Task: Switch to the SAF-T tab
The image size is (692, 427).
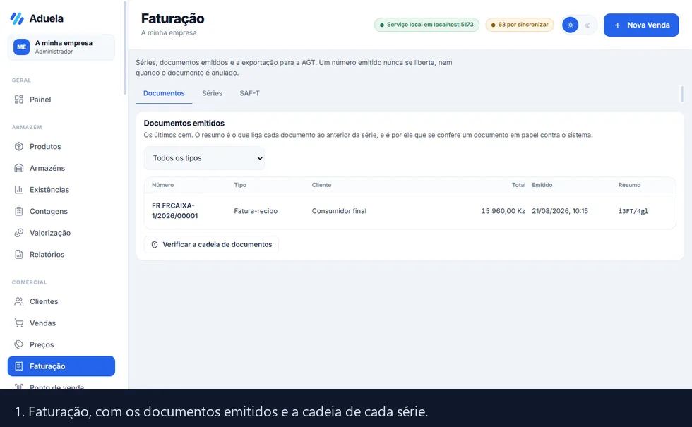Action: pyautogui.click(x=249, y=93)
